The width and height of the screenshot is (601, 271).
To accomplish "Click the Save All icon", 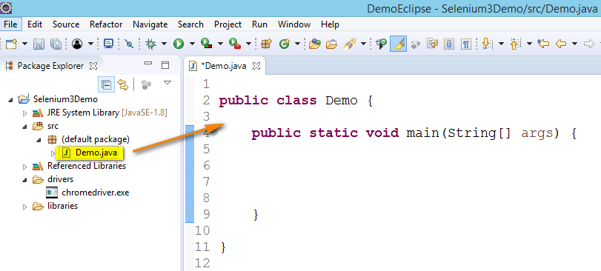I will click(56, 44).
